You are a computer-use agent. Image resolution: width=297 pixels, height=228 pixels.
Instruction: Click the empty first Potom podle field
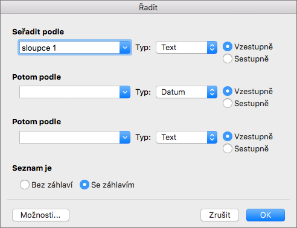pyautogui.click(x=69, y=92)
